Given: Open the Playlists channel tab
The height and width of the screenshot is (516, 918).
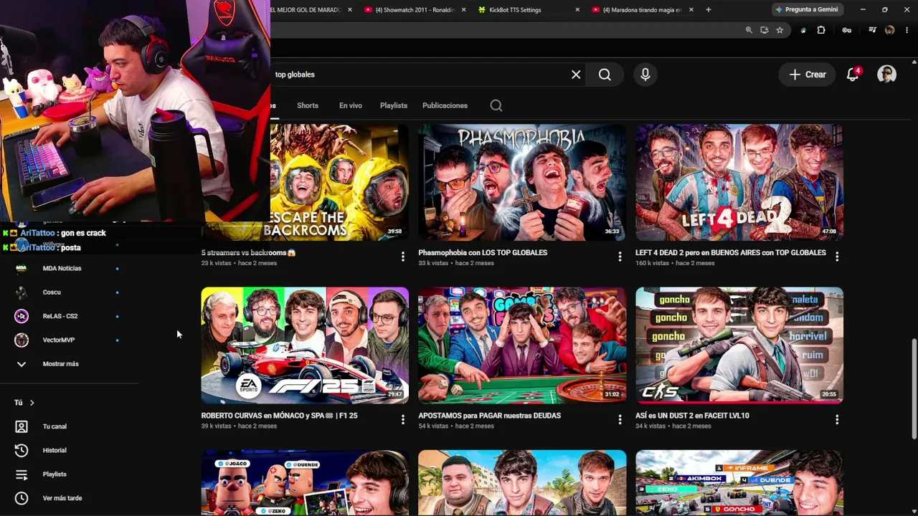Looking at the screenshot, I should 394,105.
